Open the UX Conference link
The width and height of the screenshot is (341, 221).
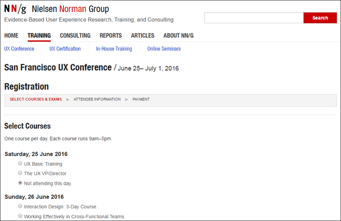click(19, 49)
